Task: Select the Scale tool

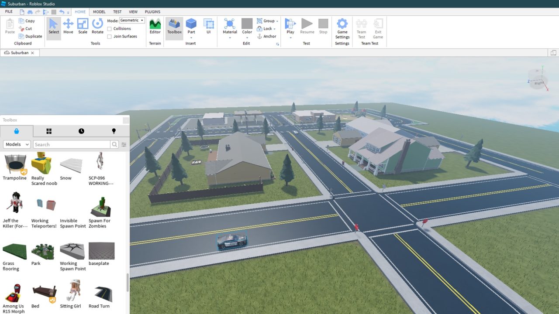Action: point(83,26)
